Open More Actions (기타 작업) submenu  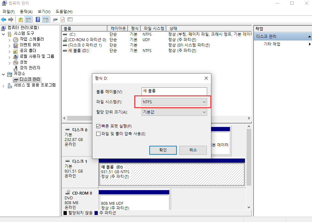[x=283, y=44]
